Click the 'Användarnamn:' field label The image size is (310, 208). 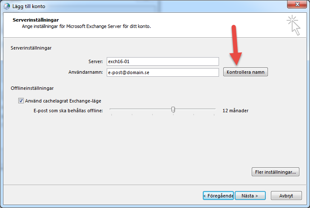[85, 72]
